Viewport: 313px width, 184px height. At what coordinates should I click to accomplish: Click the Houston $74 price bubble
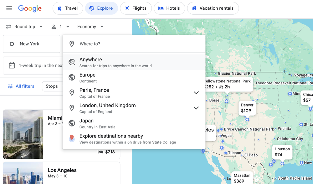pos(282,152)
